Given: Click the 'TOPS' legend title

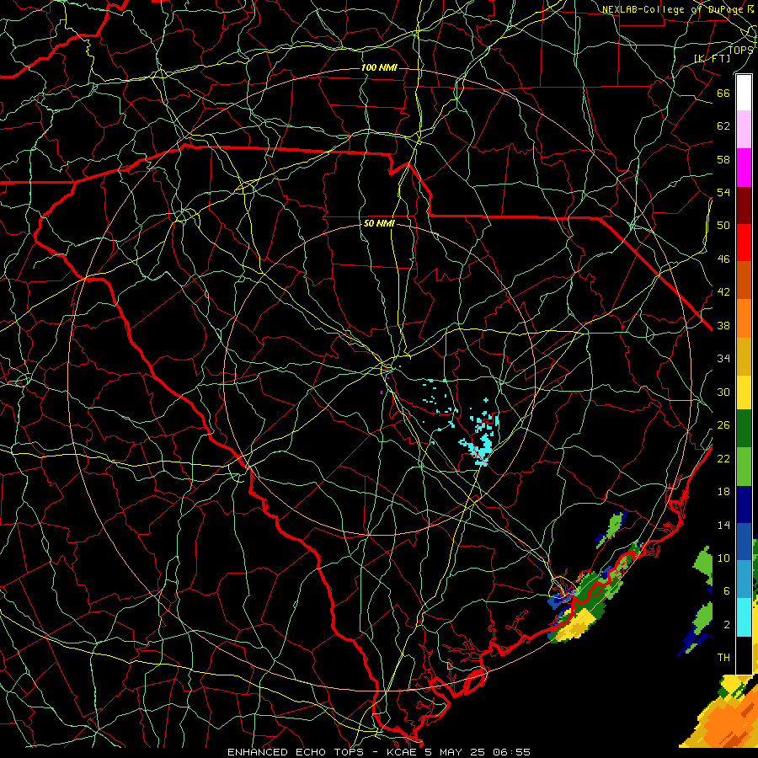Looking at the screenshot, I should pos(740,50).
